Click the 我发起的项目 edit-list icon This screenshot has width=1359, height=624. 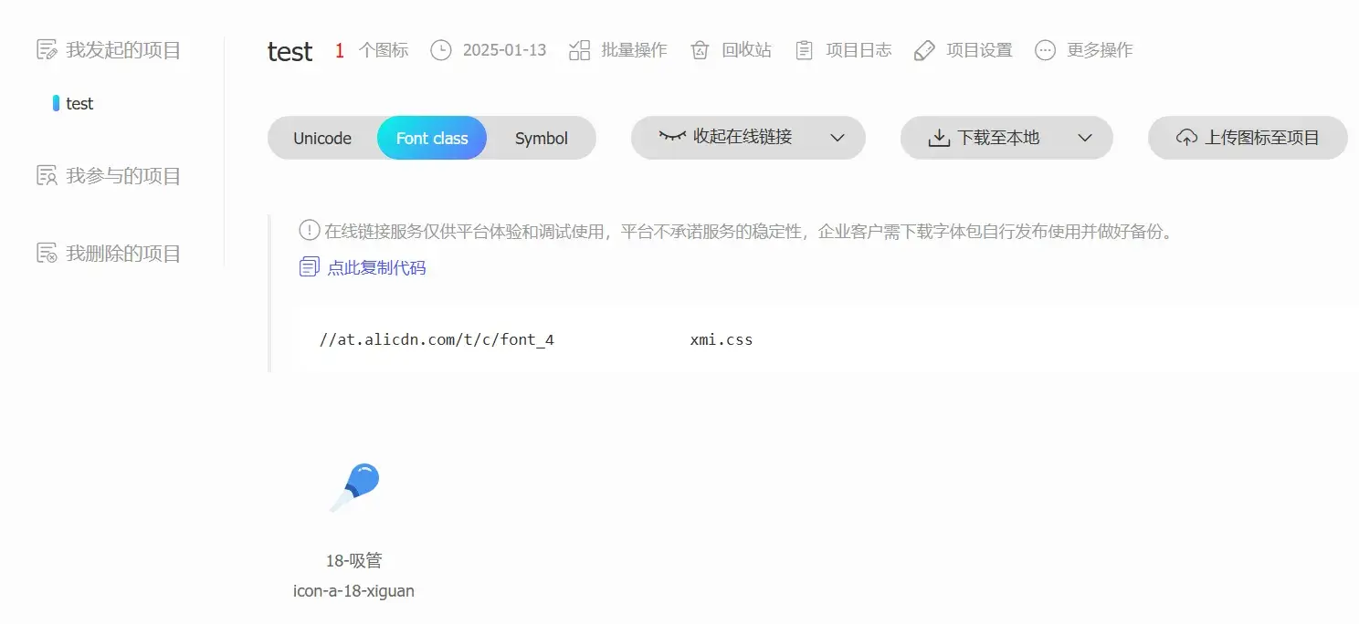(47, 49)
